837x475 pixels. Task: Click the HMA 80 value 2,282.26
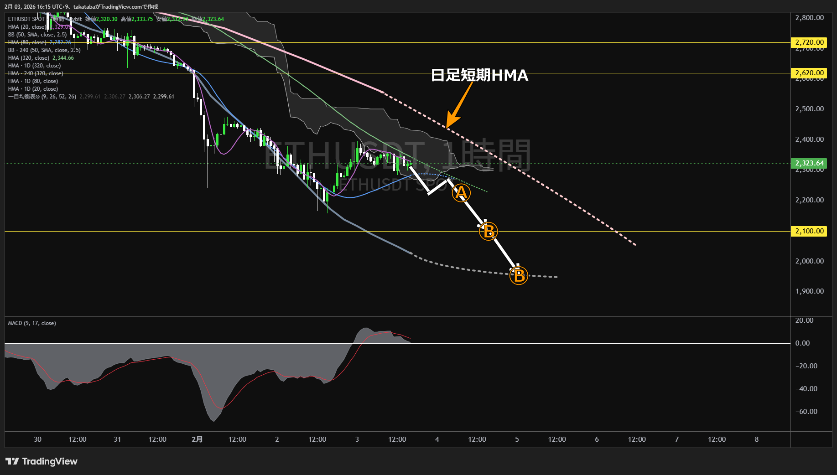click(60, 42)
